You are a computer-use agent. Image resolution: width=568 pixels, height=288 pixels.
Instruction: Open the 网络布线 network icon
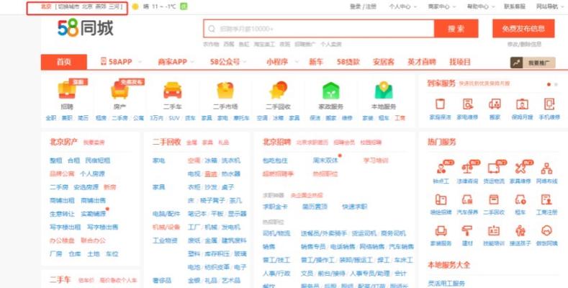tap(546, 168)
